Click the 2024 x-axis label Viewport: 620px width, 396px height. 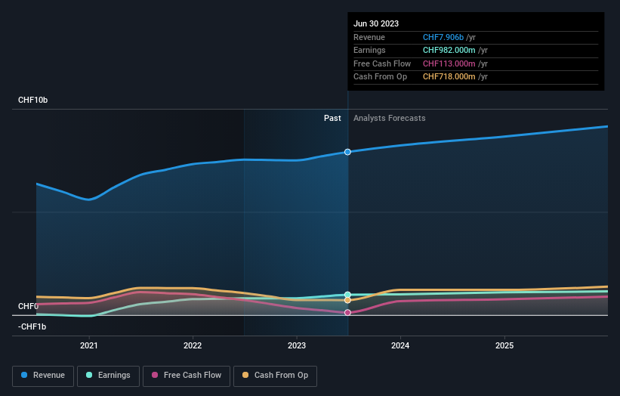[400, 345]
